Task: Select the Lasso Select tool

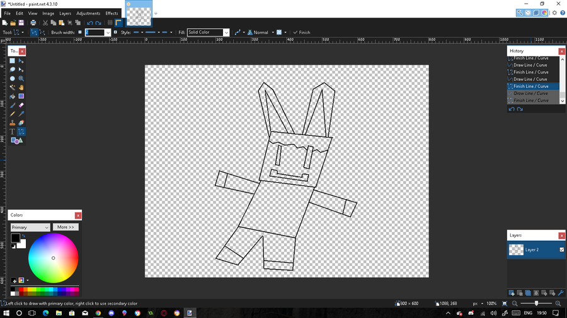Action: click(x=13, y=70)
